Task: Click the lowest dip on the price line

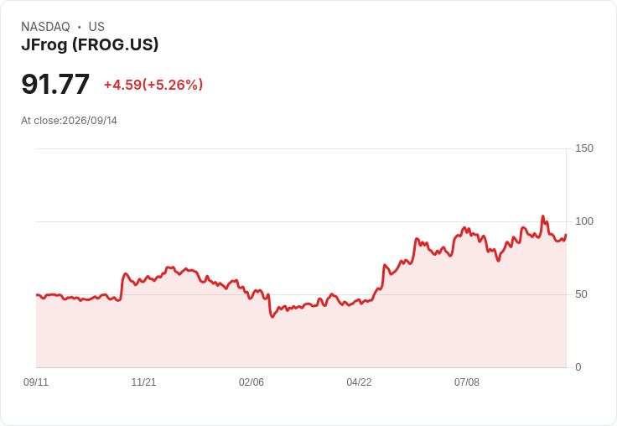Action: coord(272,317)
